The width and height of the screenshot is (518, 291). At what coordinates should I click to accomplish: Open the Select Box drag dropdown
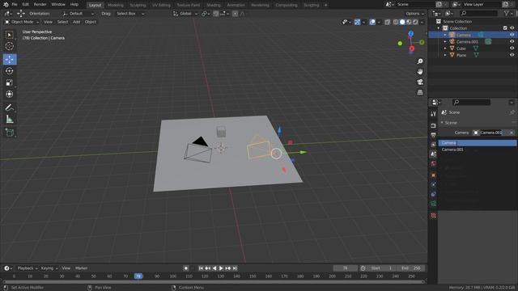click(x=130, y=14)
